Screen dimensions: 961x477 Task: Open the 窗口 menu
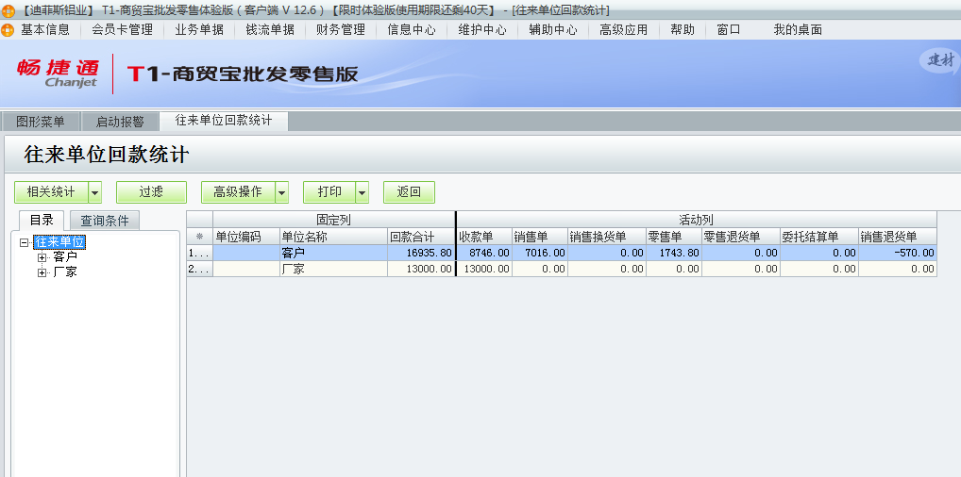coord(729,29)
